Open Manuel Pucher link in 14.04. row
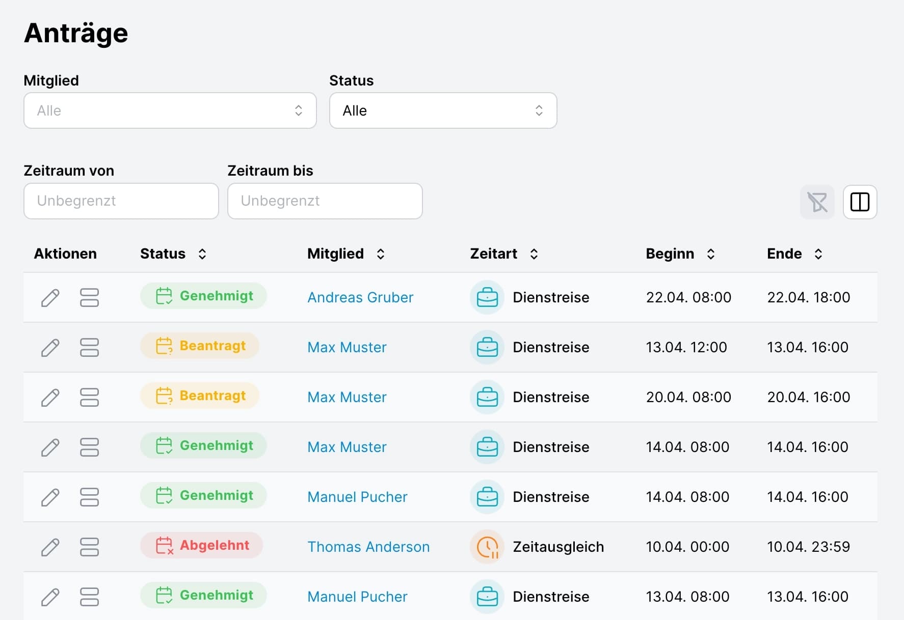Viewport: 904px width, 620px height. [357, 497]
